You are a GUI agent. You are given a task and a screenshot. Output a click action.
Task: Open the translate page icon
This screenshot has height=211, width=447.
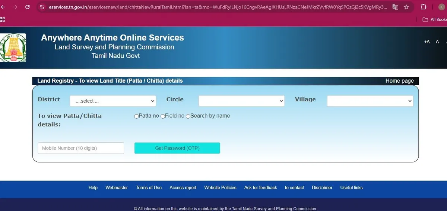pos(395,7)
